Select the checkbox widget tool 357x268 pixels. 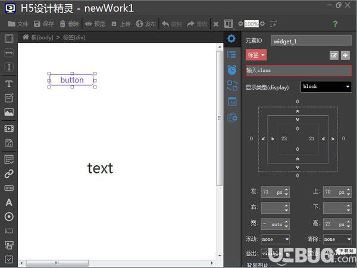(9, 259)
